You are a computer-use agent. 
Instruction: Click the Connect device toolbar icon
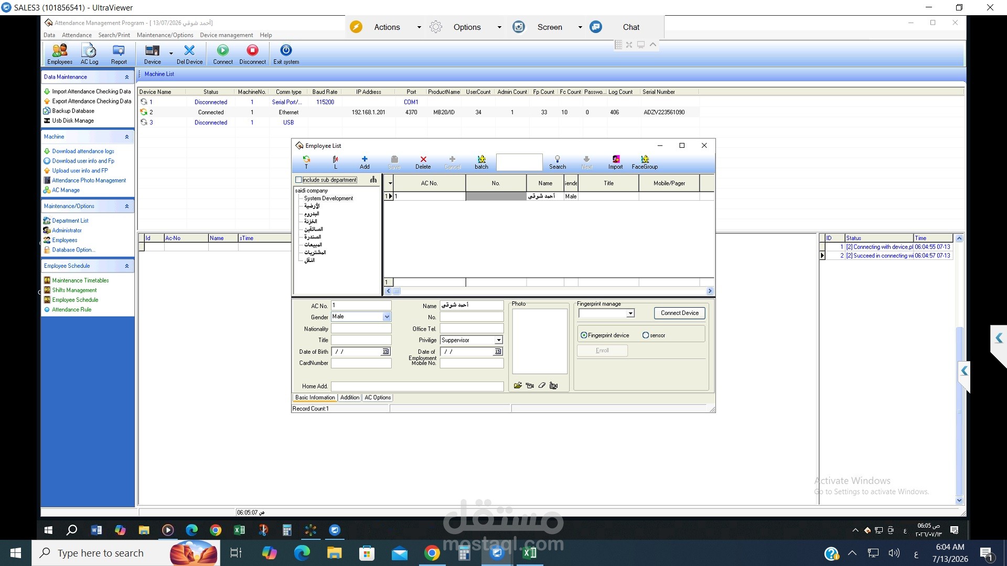point(222,54)
